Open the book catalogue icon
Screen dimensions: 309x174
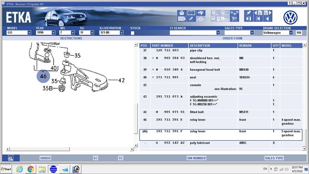point(191,13)
